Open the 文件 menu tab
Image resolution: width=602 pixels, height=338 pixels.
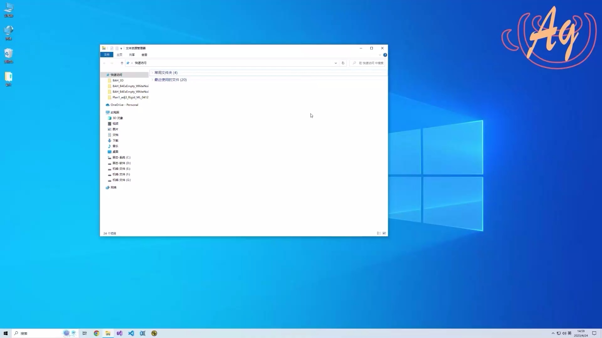[x=107, y=54]
